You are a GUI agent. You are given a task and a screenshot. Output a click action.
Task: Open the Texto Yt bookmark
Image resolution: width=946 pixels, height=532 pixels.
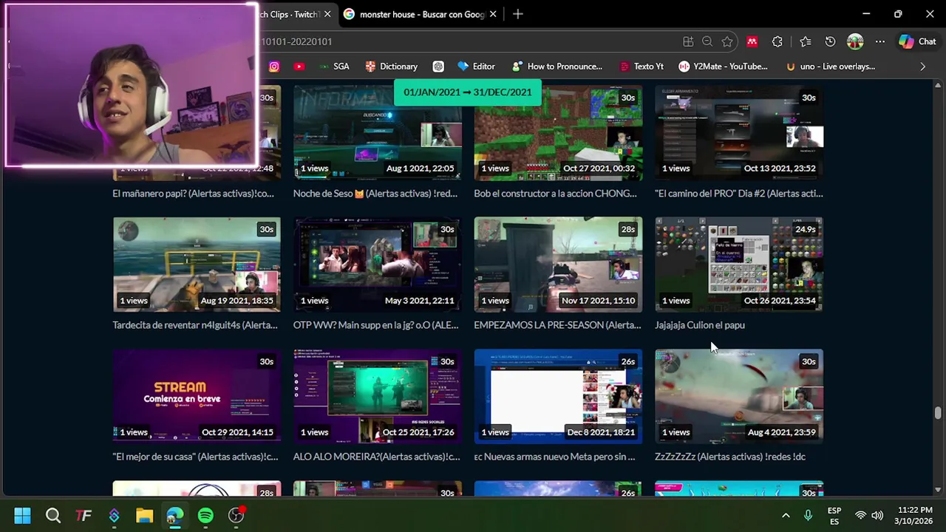640,66
